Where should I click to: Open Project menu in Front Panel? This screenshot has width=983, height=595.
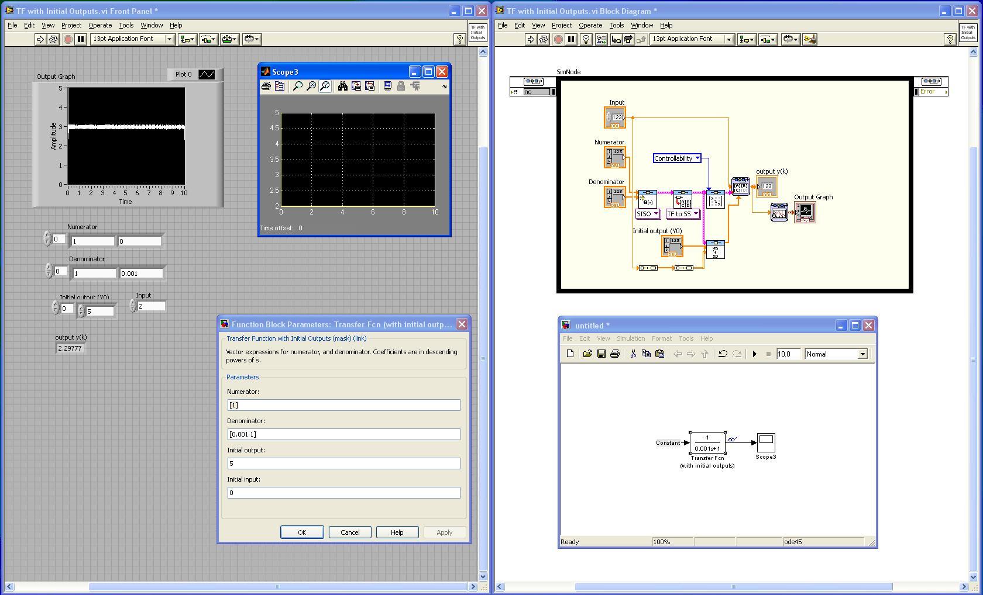[71, 25]
